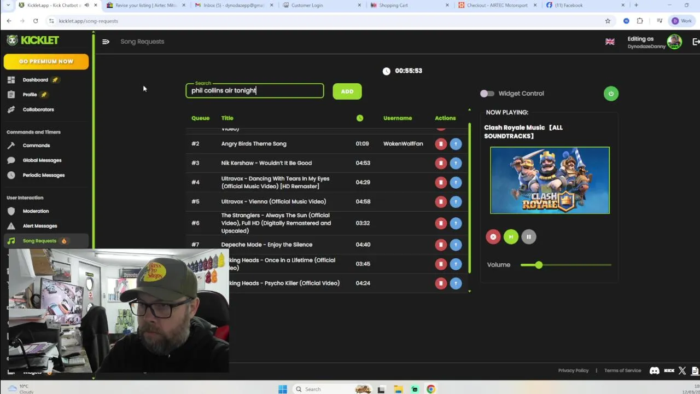Viewport: 700px width, 394px height.
Task: Delete Ultravox Dancing With Tears request
Action: point(441,182)
